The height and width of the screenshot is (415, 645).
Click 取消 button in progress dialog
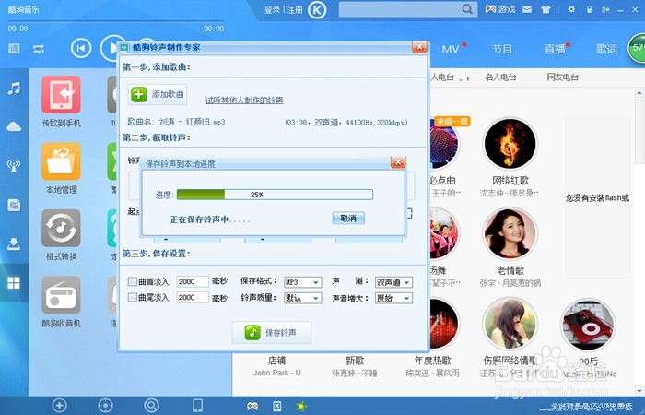point(348,219)
